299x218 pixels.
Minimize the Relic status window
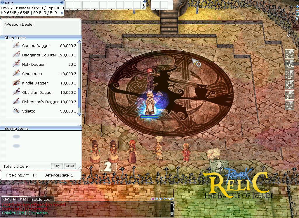[x=62, y=2]
